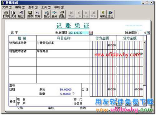Save the voucher with 保存 icon
The width and height of the screenshot is (156, 115).
point(30,14)
